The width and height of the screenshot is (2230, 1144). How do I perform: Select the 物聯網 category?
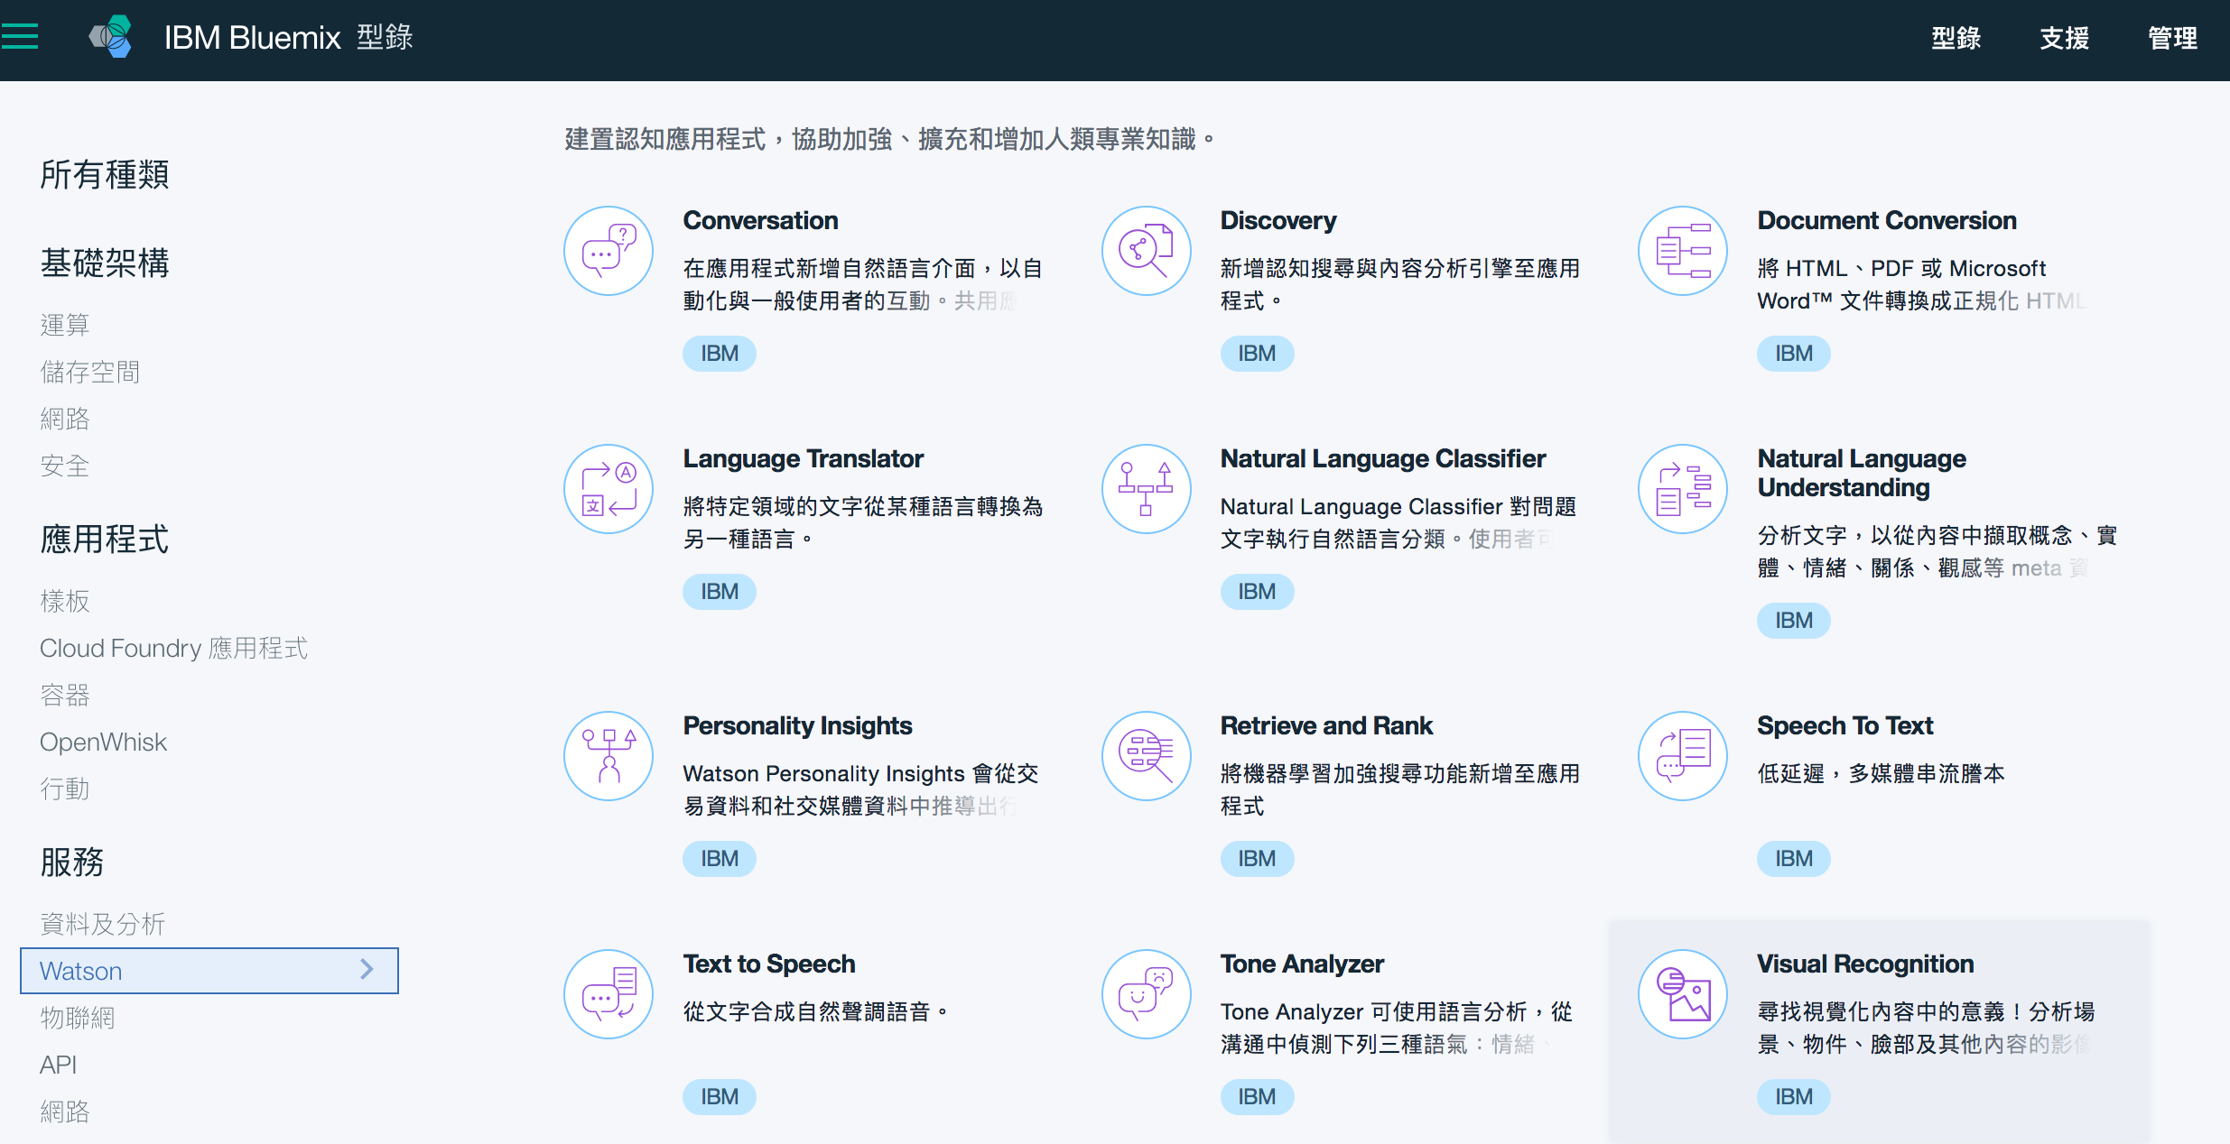pyautogui.click(x=78, y=1018)
